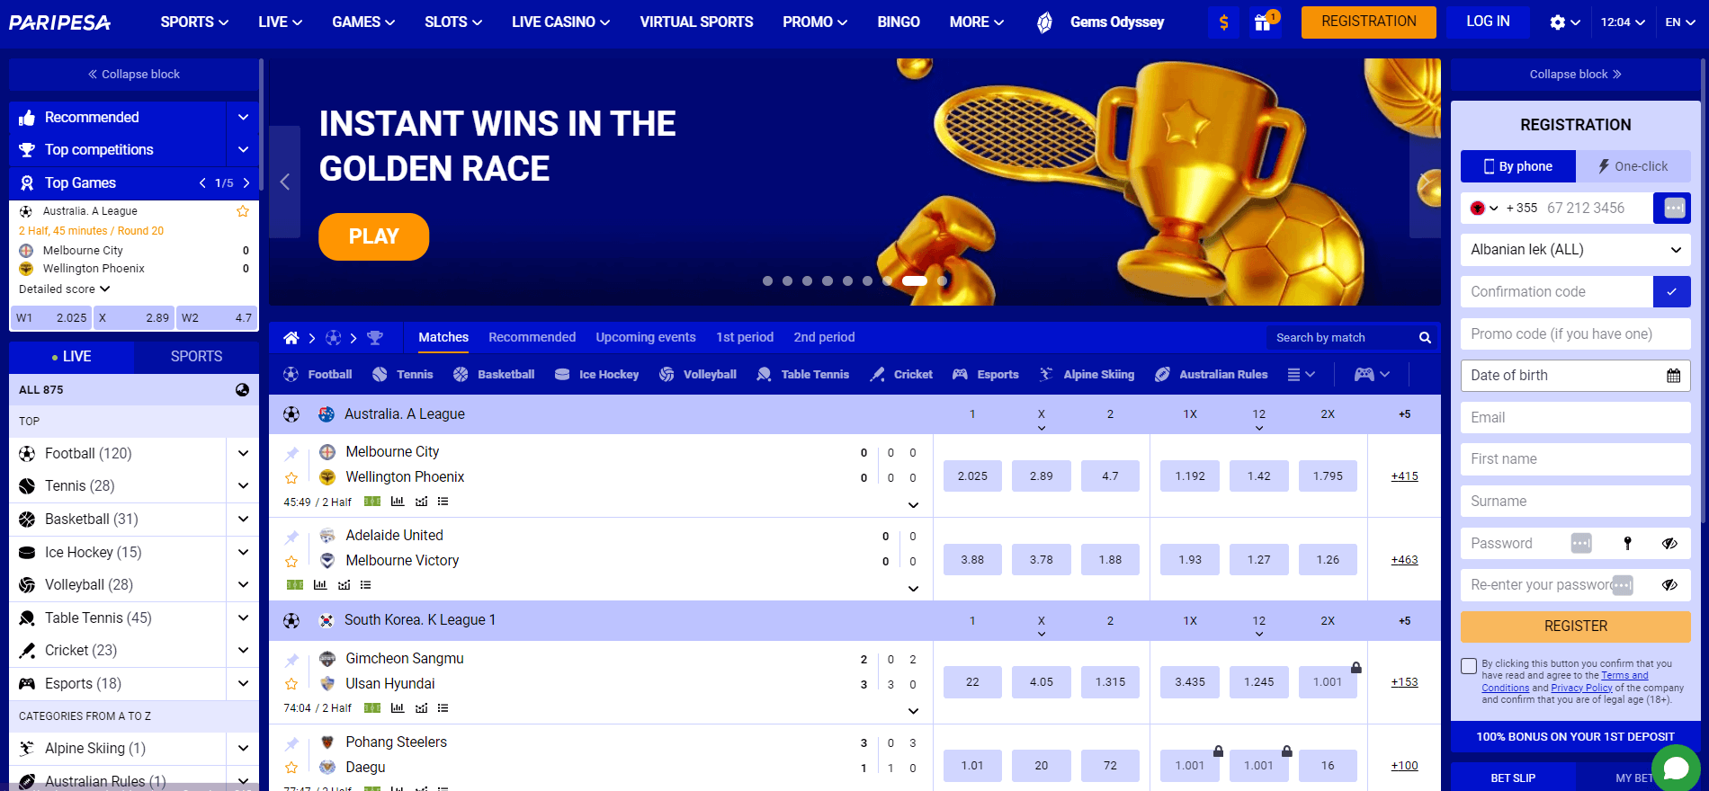Expand Tennis (28) category

click(x=243, y=485)
